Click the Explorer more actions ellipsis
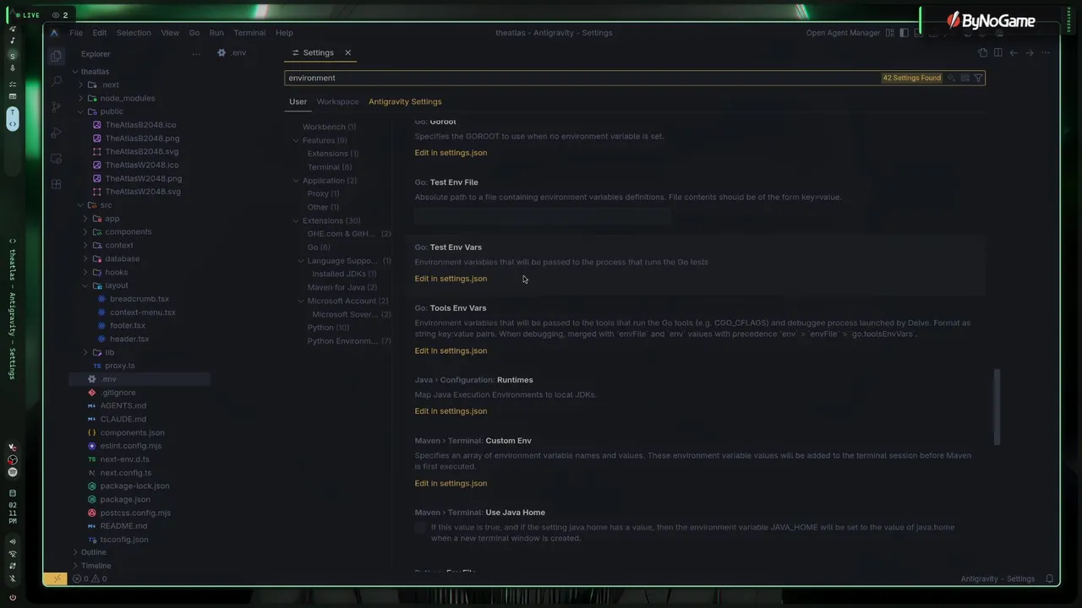Image resolution: width=1082 pixels, height=608 pixels. (196, 54)
